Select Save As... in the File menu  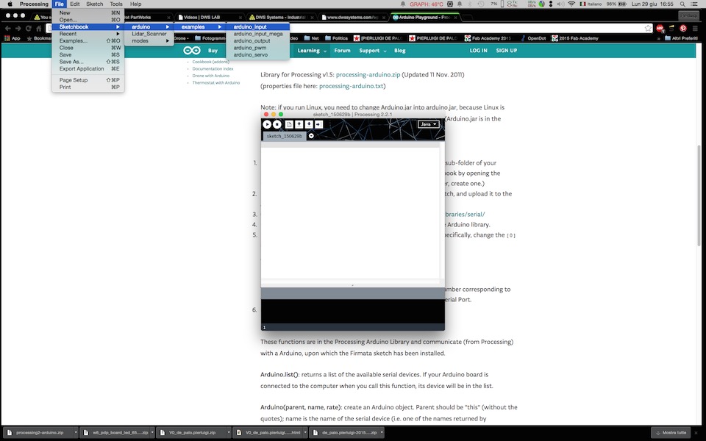click(x=88, y=62)
